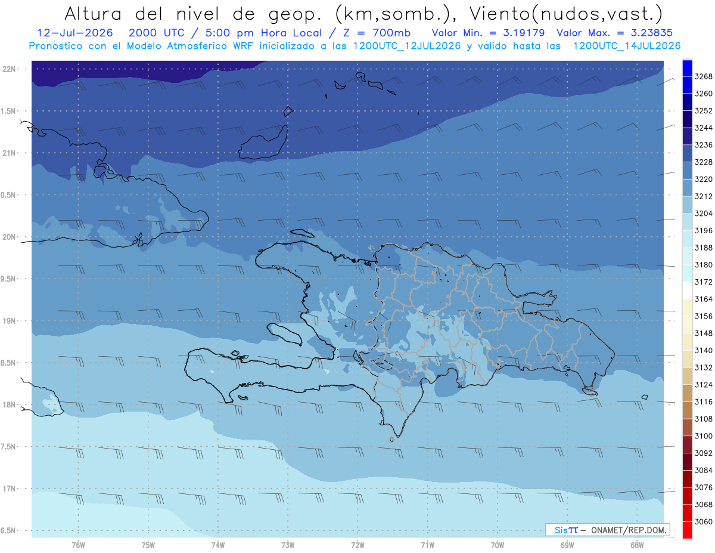This screenshot has width=715, height=553.
Task: Select 'Valor Min. = 3.19179' in header
Action: [488, 33]
